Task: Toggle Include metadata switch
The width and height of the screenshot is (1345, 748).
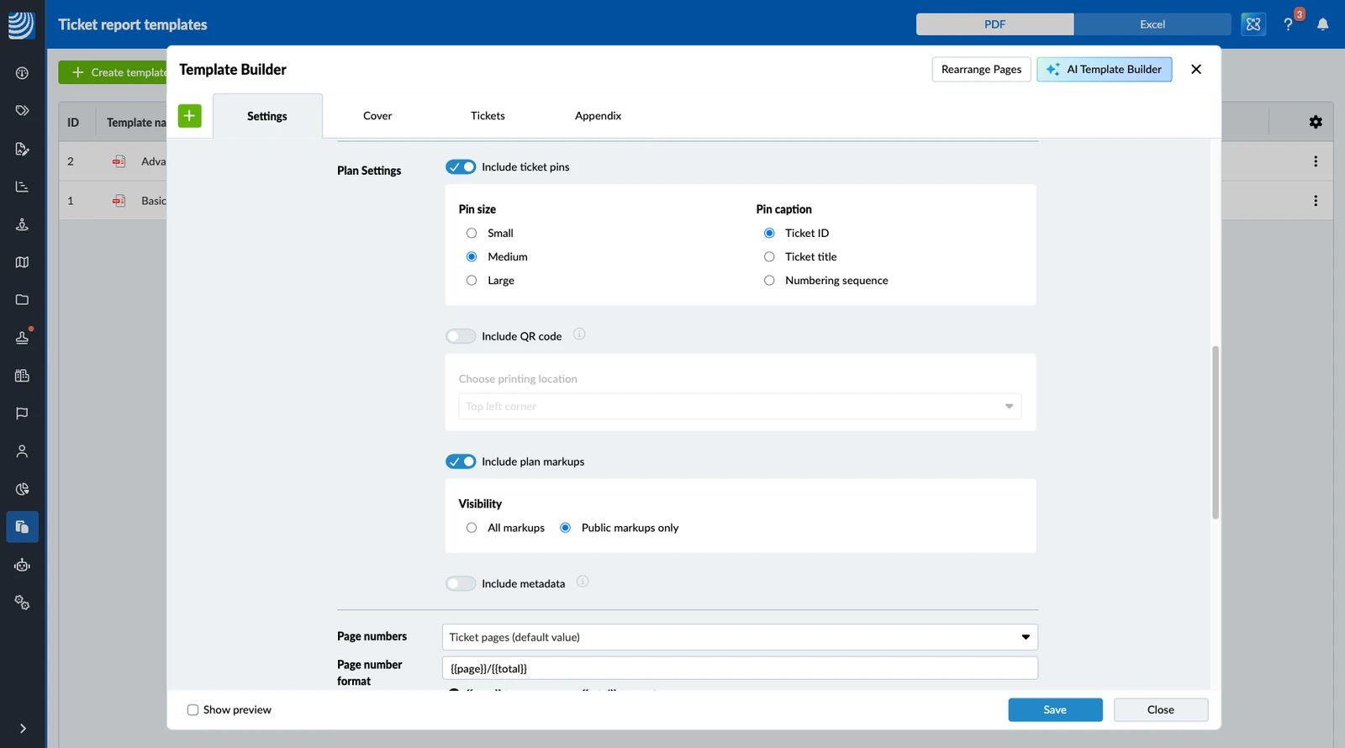Action: click(x=461, y=583)
